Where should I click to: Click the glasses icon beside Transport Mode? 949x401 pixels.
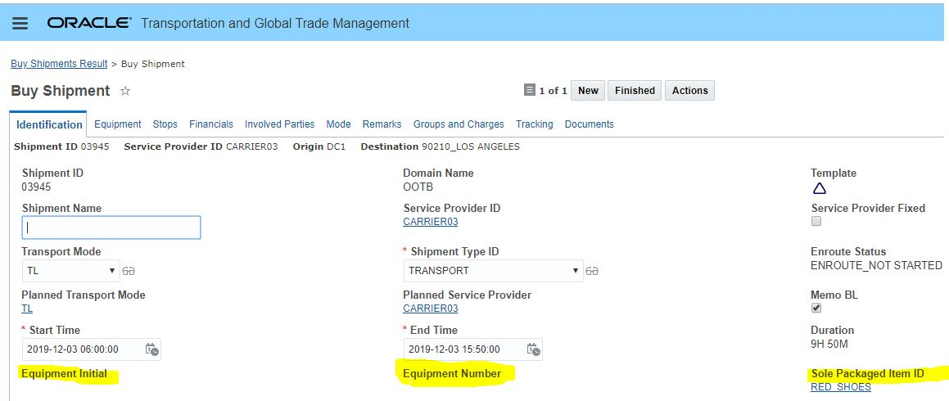(x=129, y=271)
